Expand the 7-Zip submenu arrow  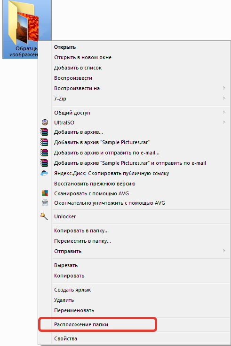[224, 98]
